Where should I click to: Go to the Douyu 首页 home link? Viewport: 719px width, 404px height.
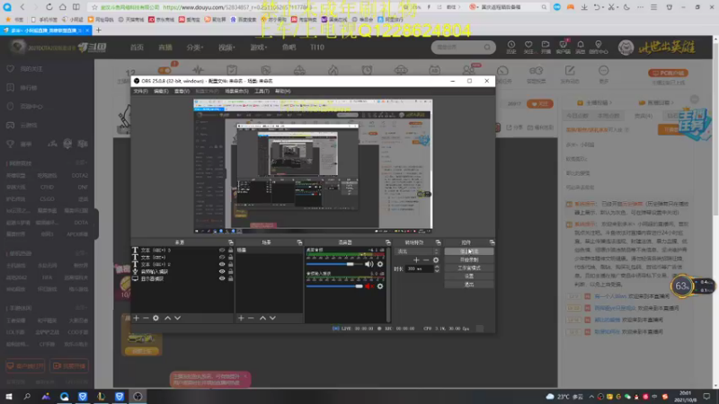[137, 48]
